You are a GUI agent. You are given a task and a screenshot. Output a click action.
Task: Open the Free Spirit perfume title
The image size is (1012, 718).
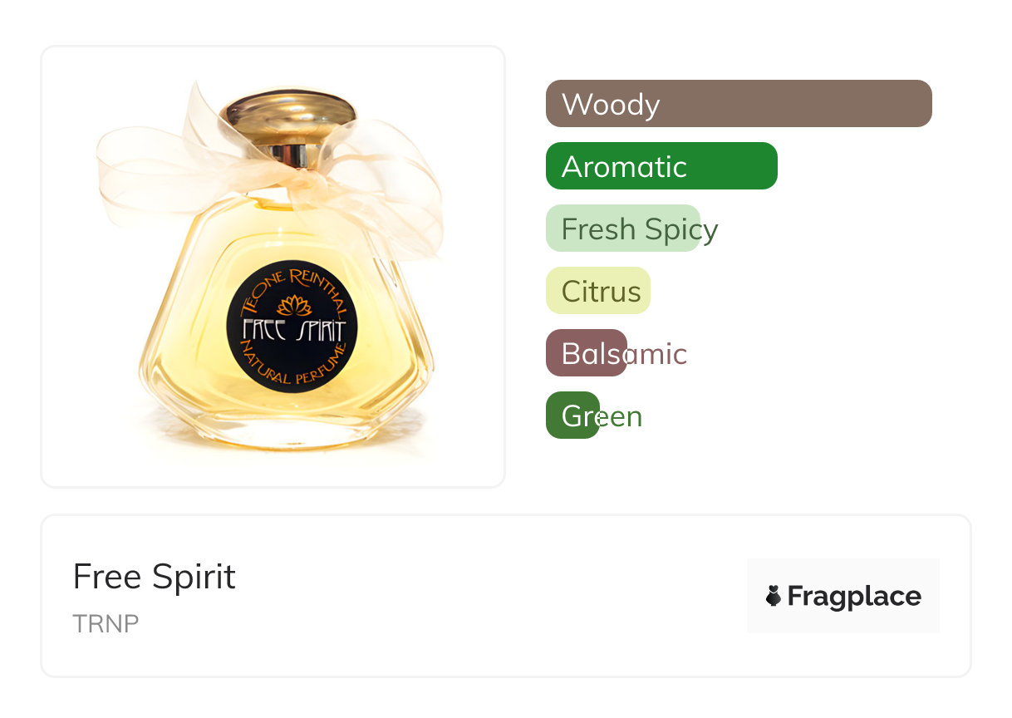[x=155, y=577]
